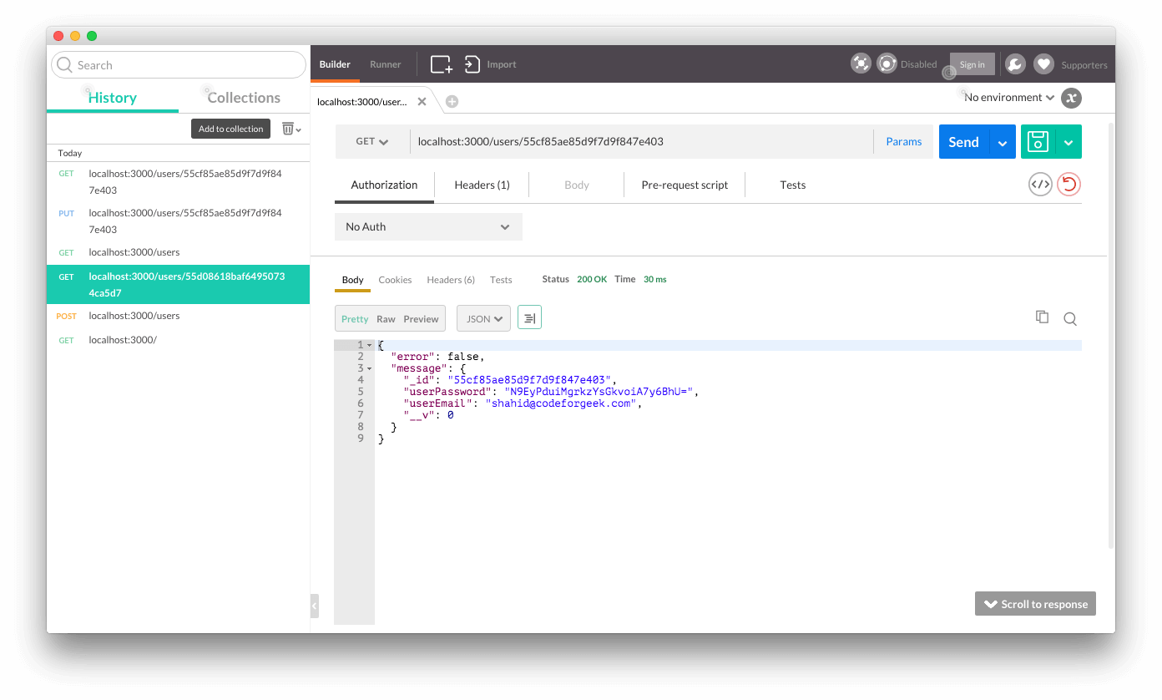
Task: Copy the response body
Action: click(1042, 317)
